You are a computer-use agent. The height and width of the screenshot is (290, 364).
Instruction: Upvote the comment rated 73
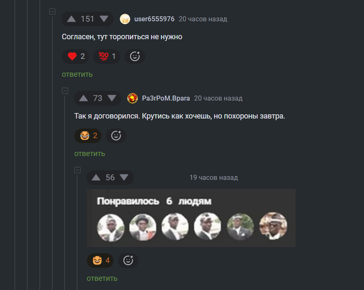click(x=83, y=98)
